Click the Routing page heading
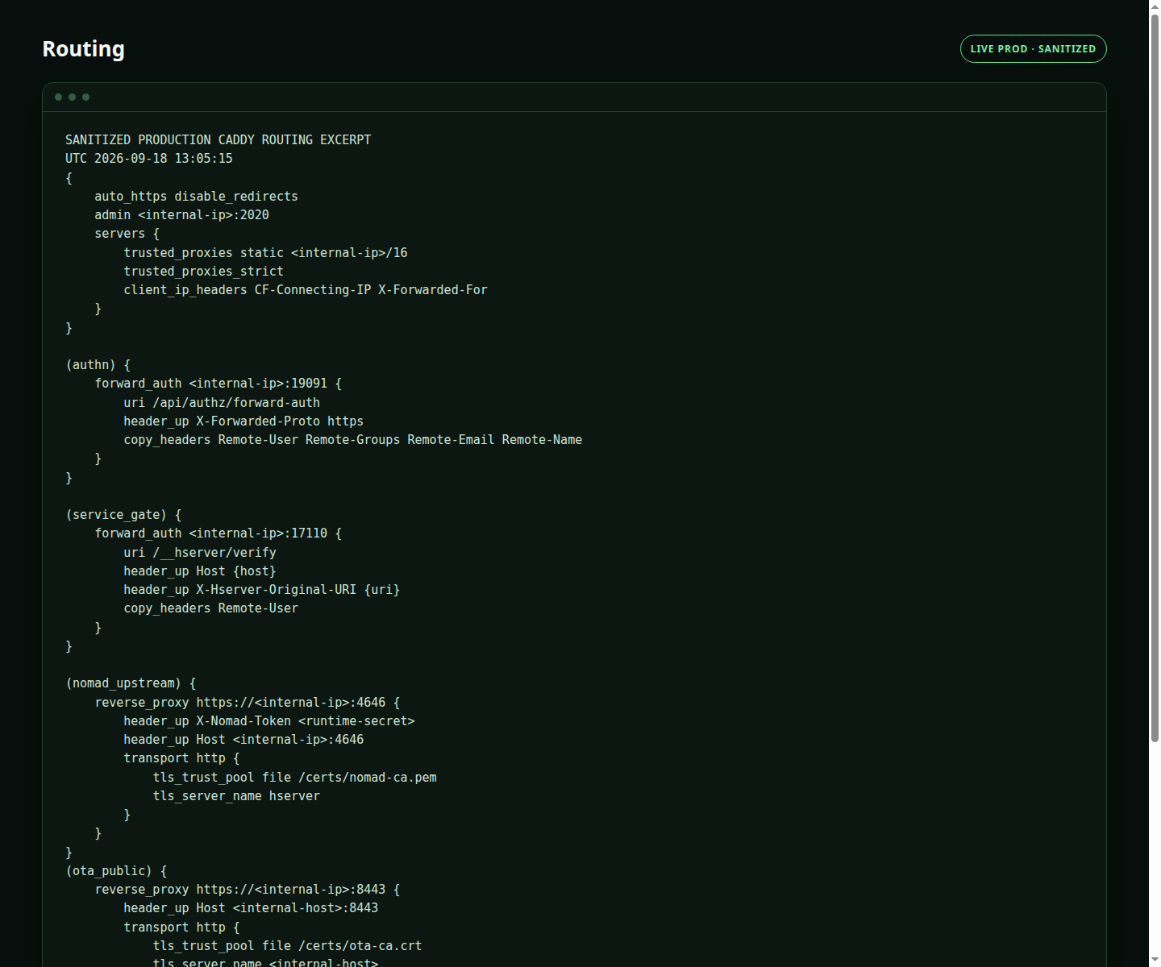 84,49
